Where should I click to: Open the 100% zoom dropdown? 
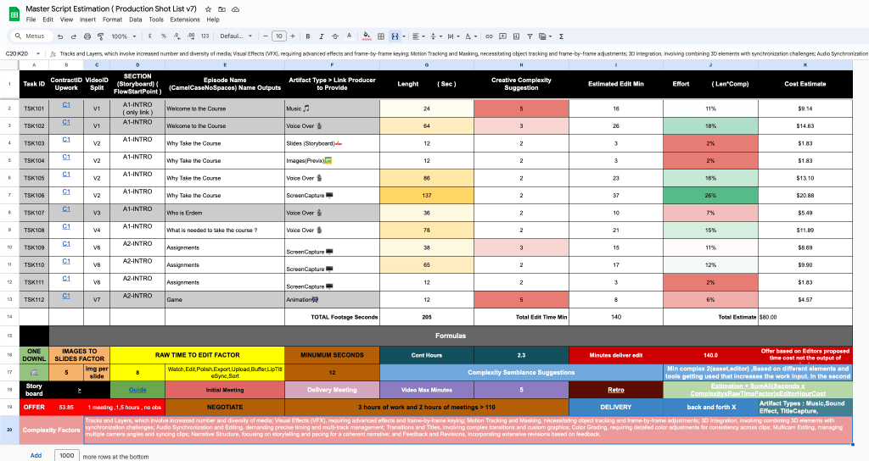tap(124, 36)
